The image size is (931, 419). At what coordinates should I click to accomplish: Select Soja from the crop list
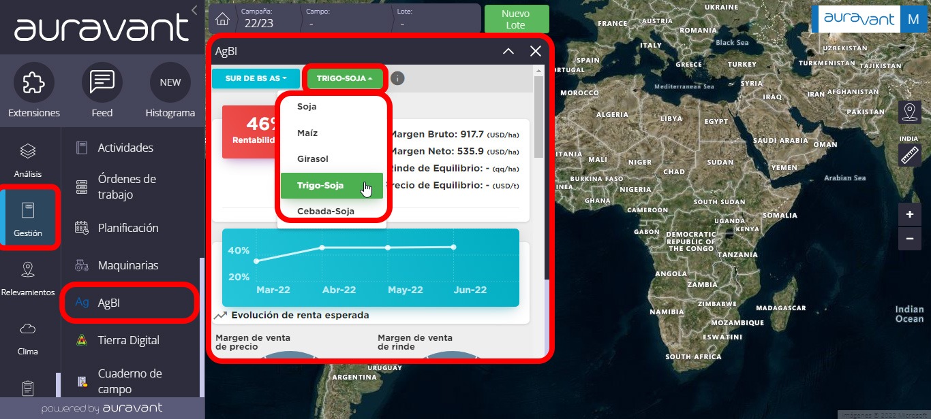pos(332,107)
